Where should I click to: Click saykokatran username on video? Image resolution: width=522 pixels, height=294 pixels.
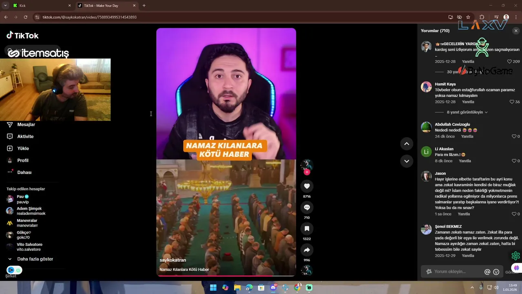pyautogui.click(x=173, y=260)
